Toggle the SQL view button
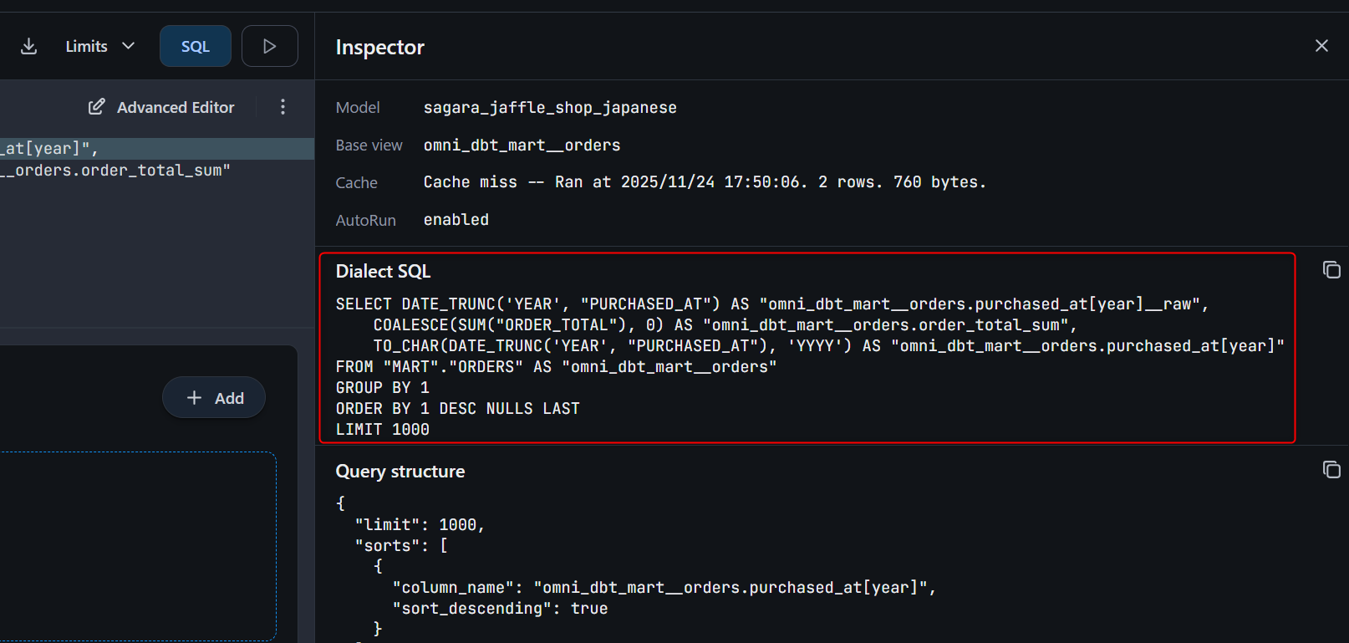The height and width of the screenshot is (643, 1349). [x=196, y=46]
